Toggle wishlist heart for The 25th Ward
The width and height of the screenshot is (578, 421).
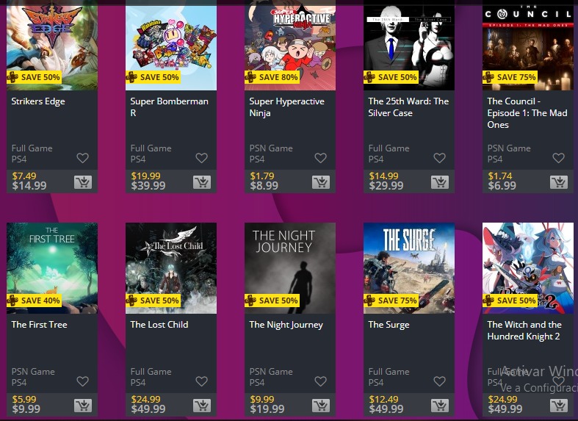click(x=439, y=158)
